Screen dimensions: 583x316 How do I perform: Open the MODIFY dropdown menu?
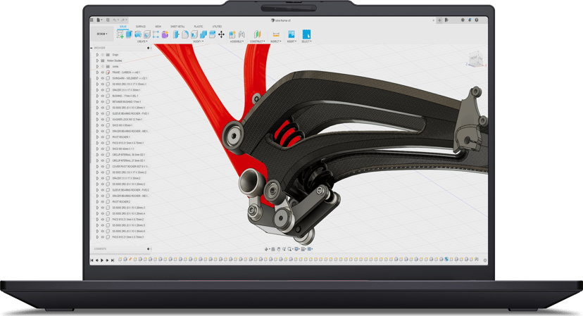click(198, 42)
